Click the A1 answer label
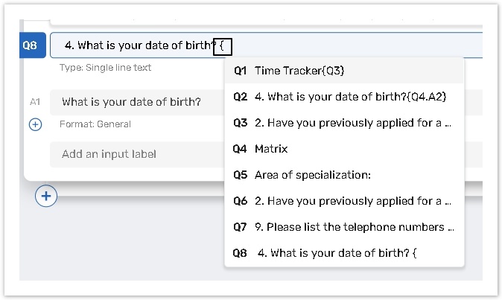Viewport: 502px width, 300px height. [x=34, y=102]
